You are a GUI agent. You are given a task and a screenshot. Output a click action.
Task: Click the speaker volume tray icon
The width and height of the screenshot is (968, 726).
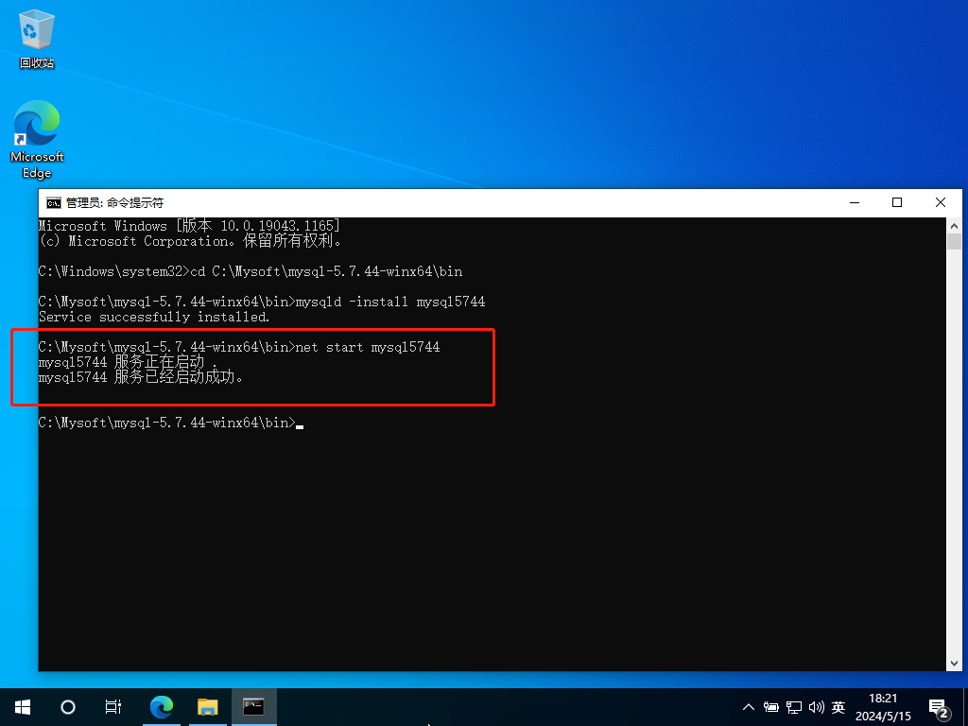click(x=816, y=706)
